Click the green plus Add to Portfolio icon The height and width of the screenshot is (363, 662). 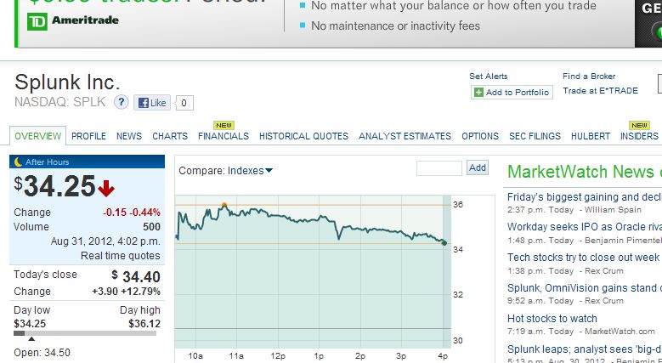478,92
